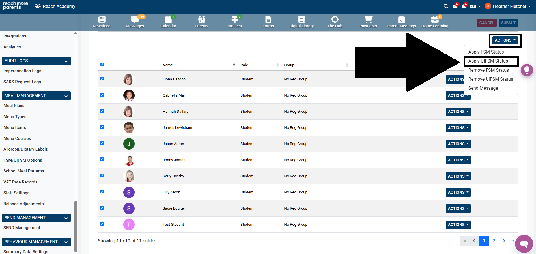Uncheck the select-all checkbox in the table header
The image size is (536, 254).
102,65
